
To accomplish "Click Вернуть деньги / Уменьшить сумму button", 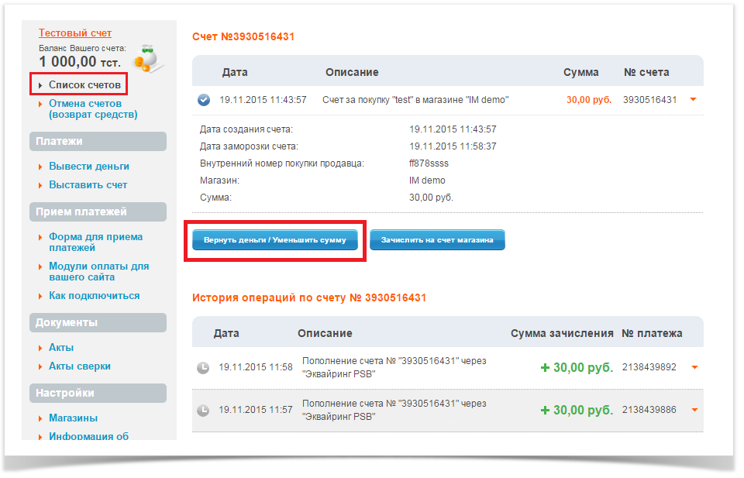I will tap(274, 240).
